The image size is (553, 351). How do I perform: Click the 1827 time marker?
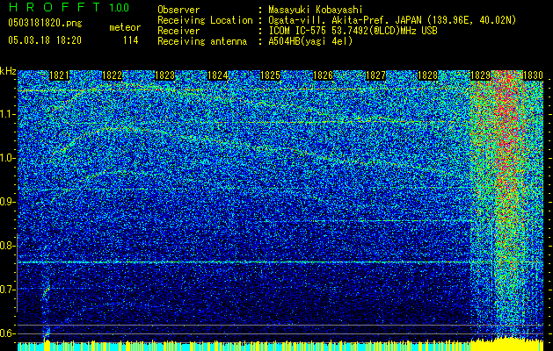(x=375, y=75)
